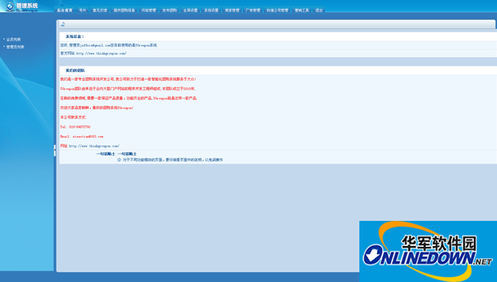Click the small icon in the content header bar
Viewport: 497px width, 282px height.
[63, 24]
